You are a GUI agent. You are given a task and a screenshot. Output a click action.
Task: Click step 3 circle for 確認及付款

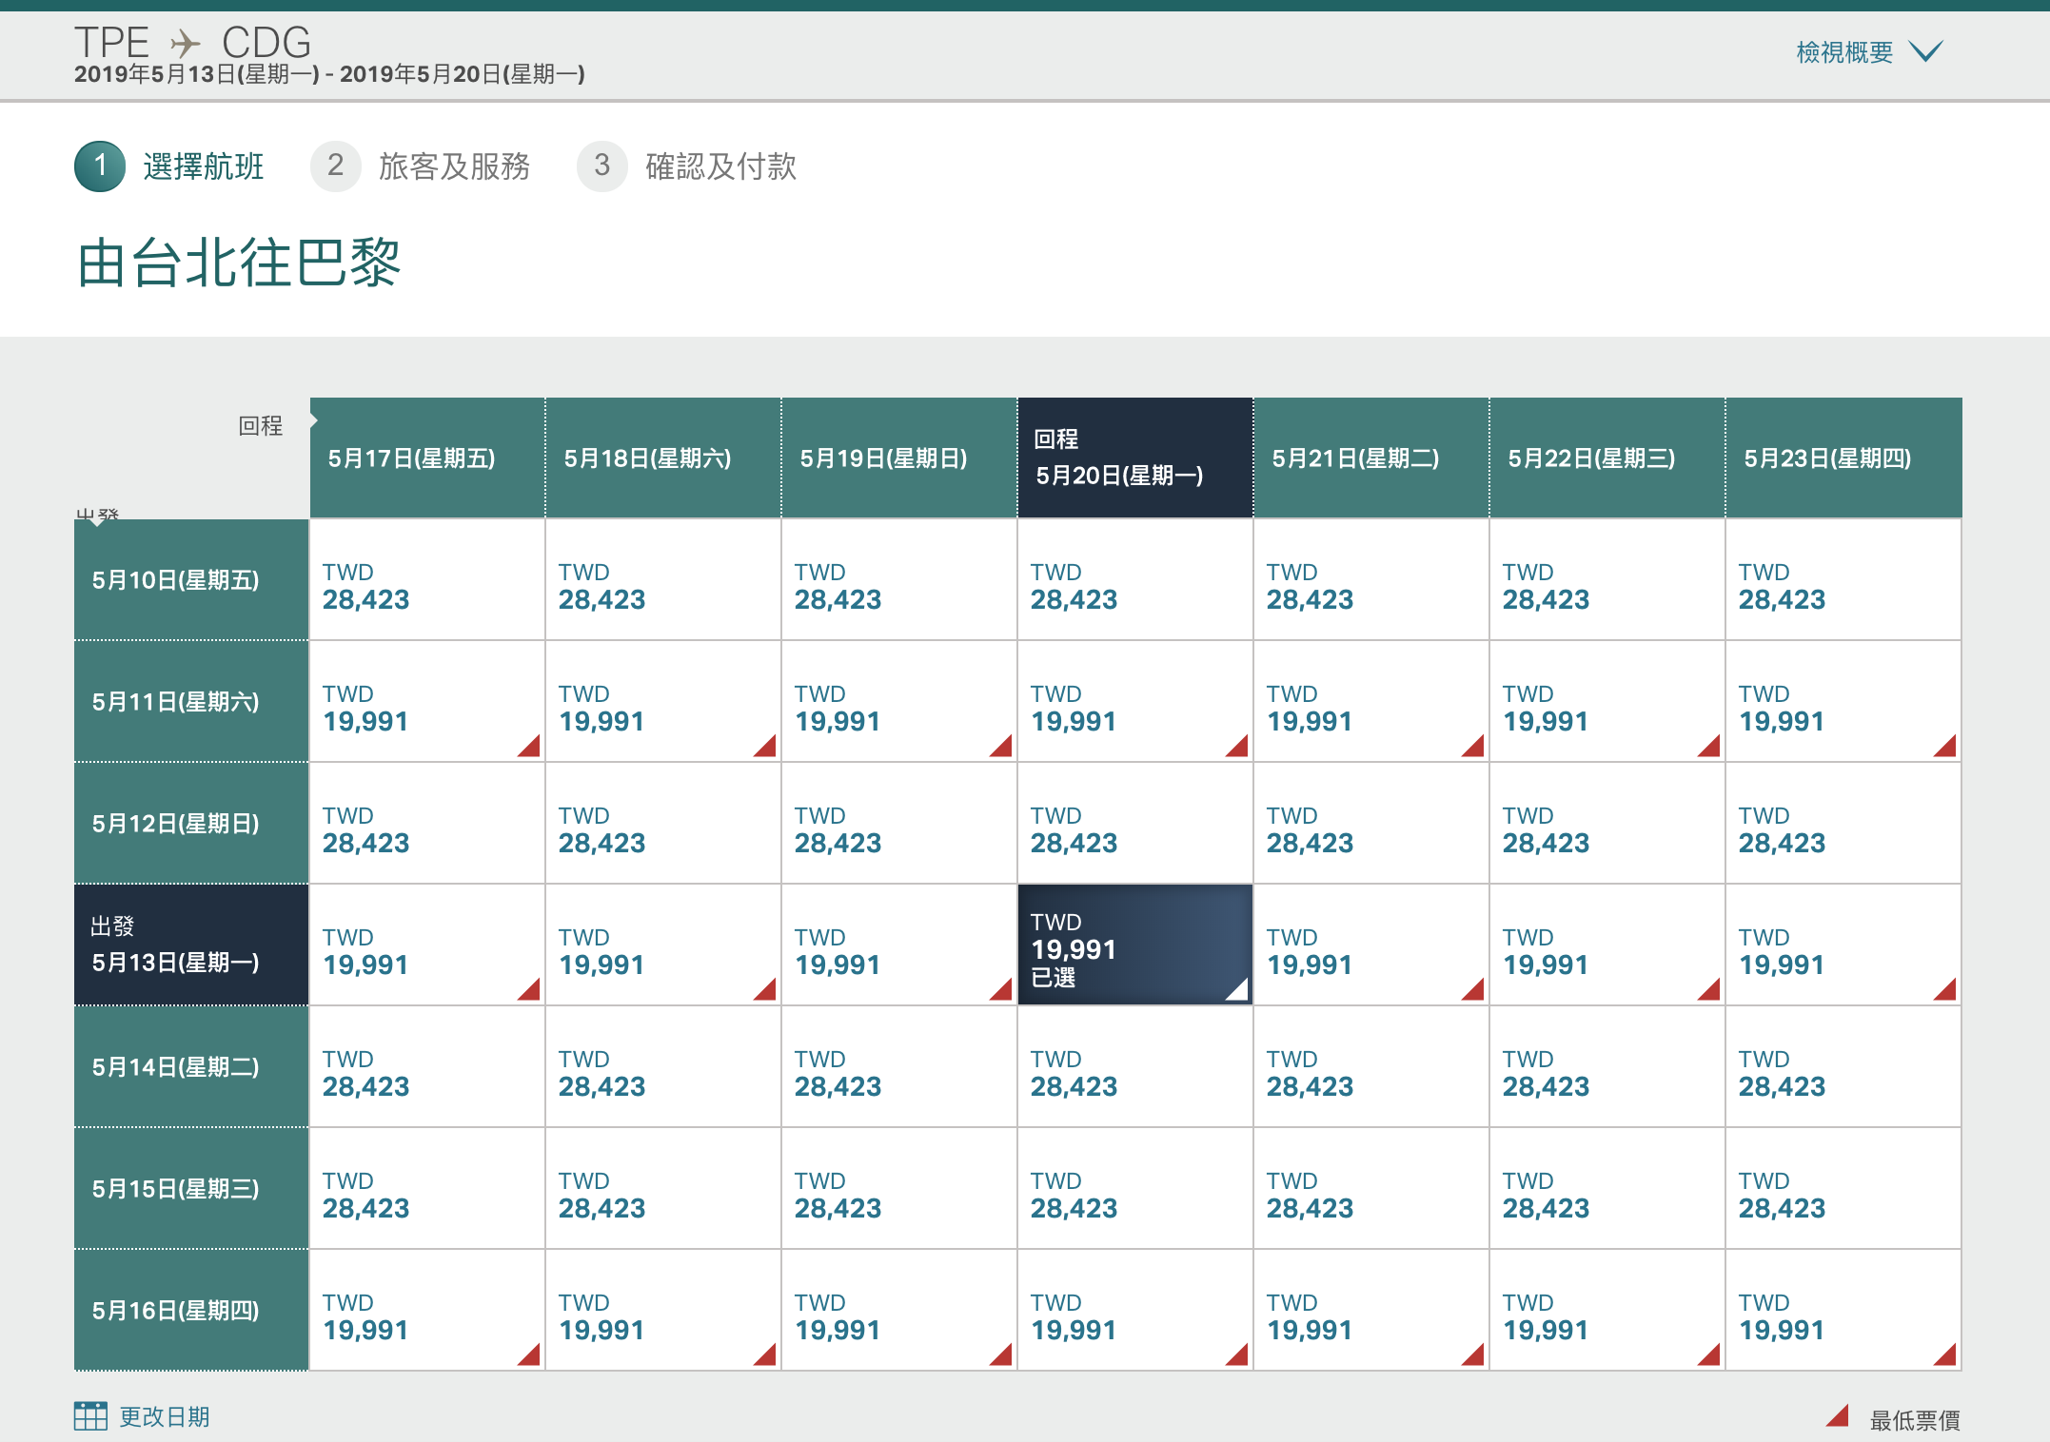601,166
